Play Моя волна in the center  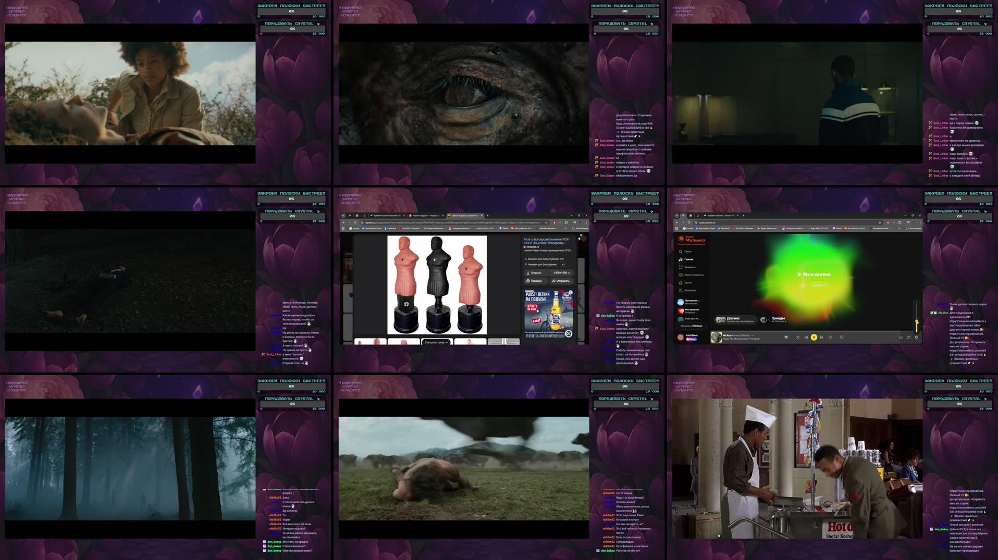(x=814, y=274)
